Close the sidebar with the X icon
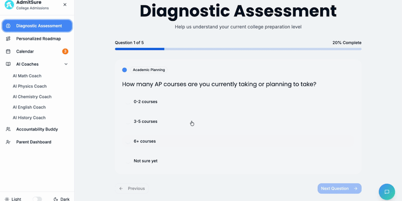The image size is (402, 201). point(65,5)
